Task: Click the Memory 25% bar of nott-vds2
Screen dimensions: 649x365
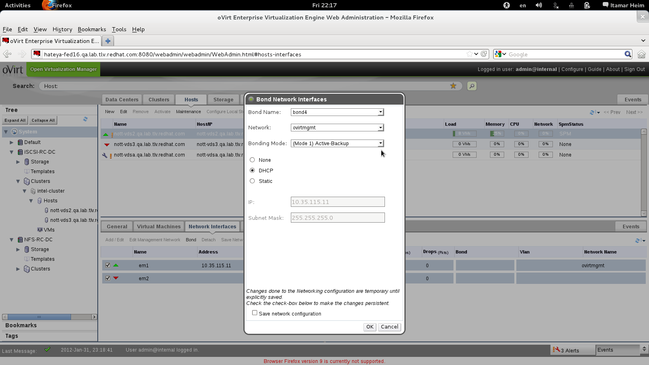Action: pyautogui.click(x=496, y=133)
